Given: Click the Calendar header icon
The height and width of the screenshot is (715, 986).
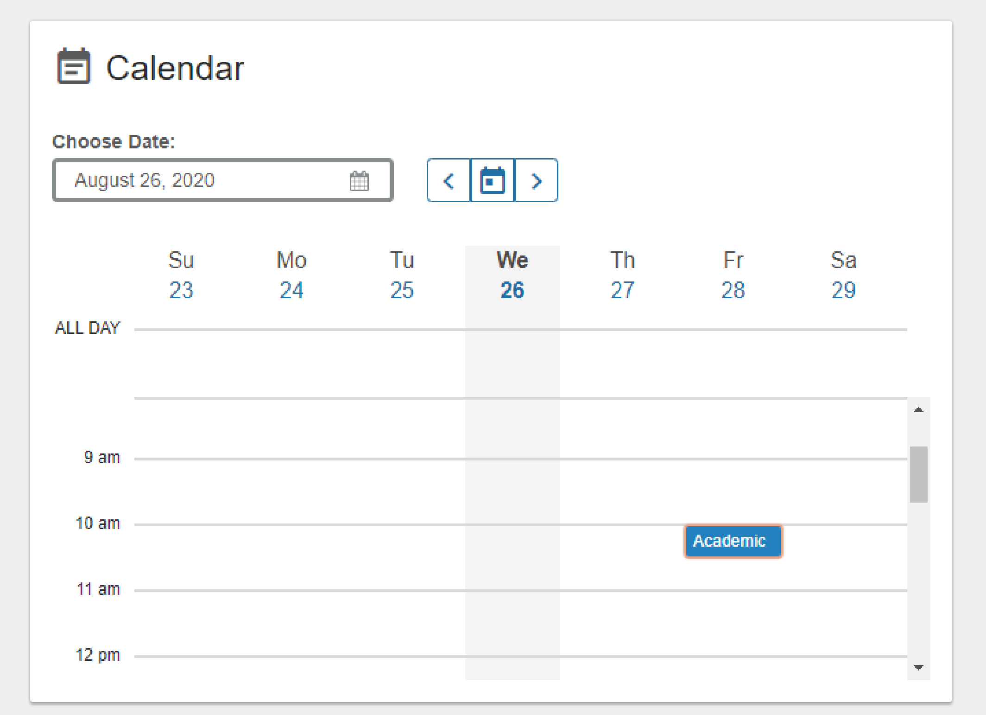Looking at the screenshot, I should [x=74, y=67].
